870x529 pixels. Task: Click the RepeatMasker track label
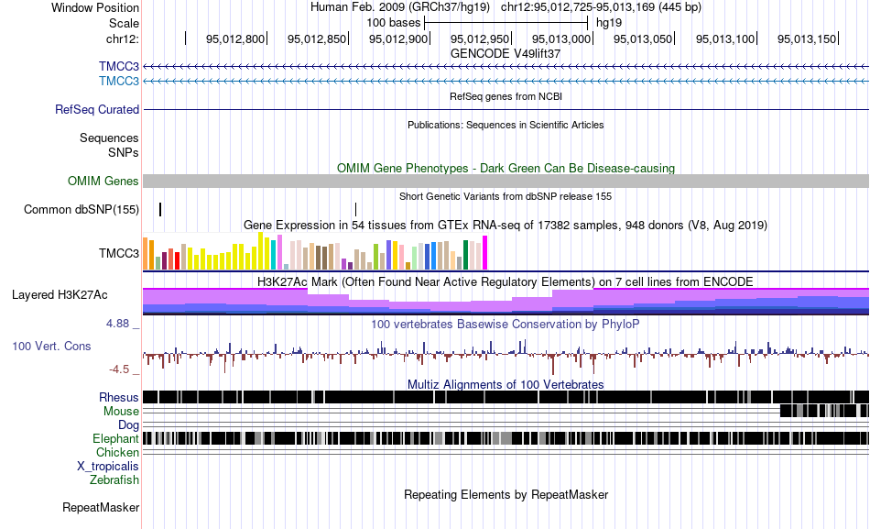[101, 507]
